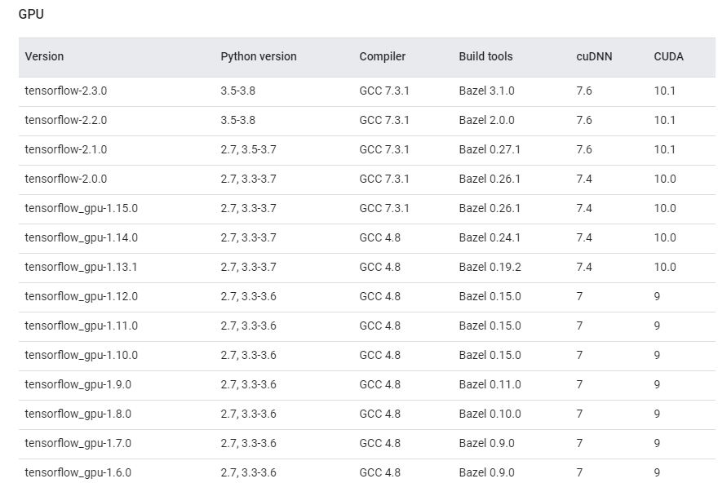Viewport: 718px width, 483px height.
Task: Click cuDNN 7 in tensorflow_gpu-1.12.0 row
Action: [x=580, y=296]
